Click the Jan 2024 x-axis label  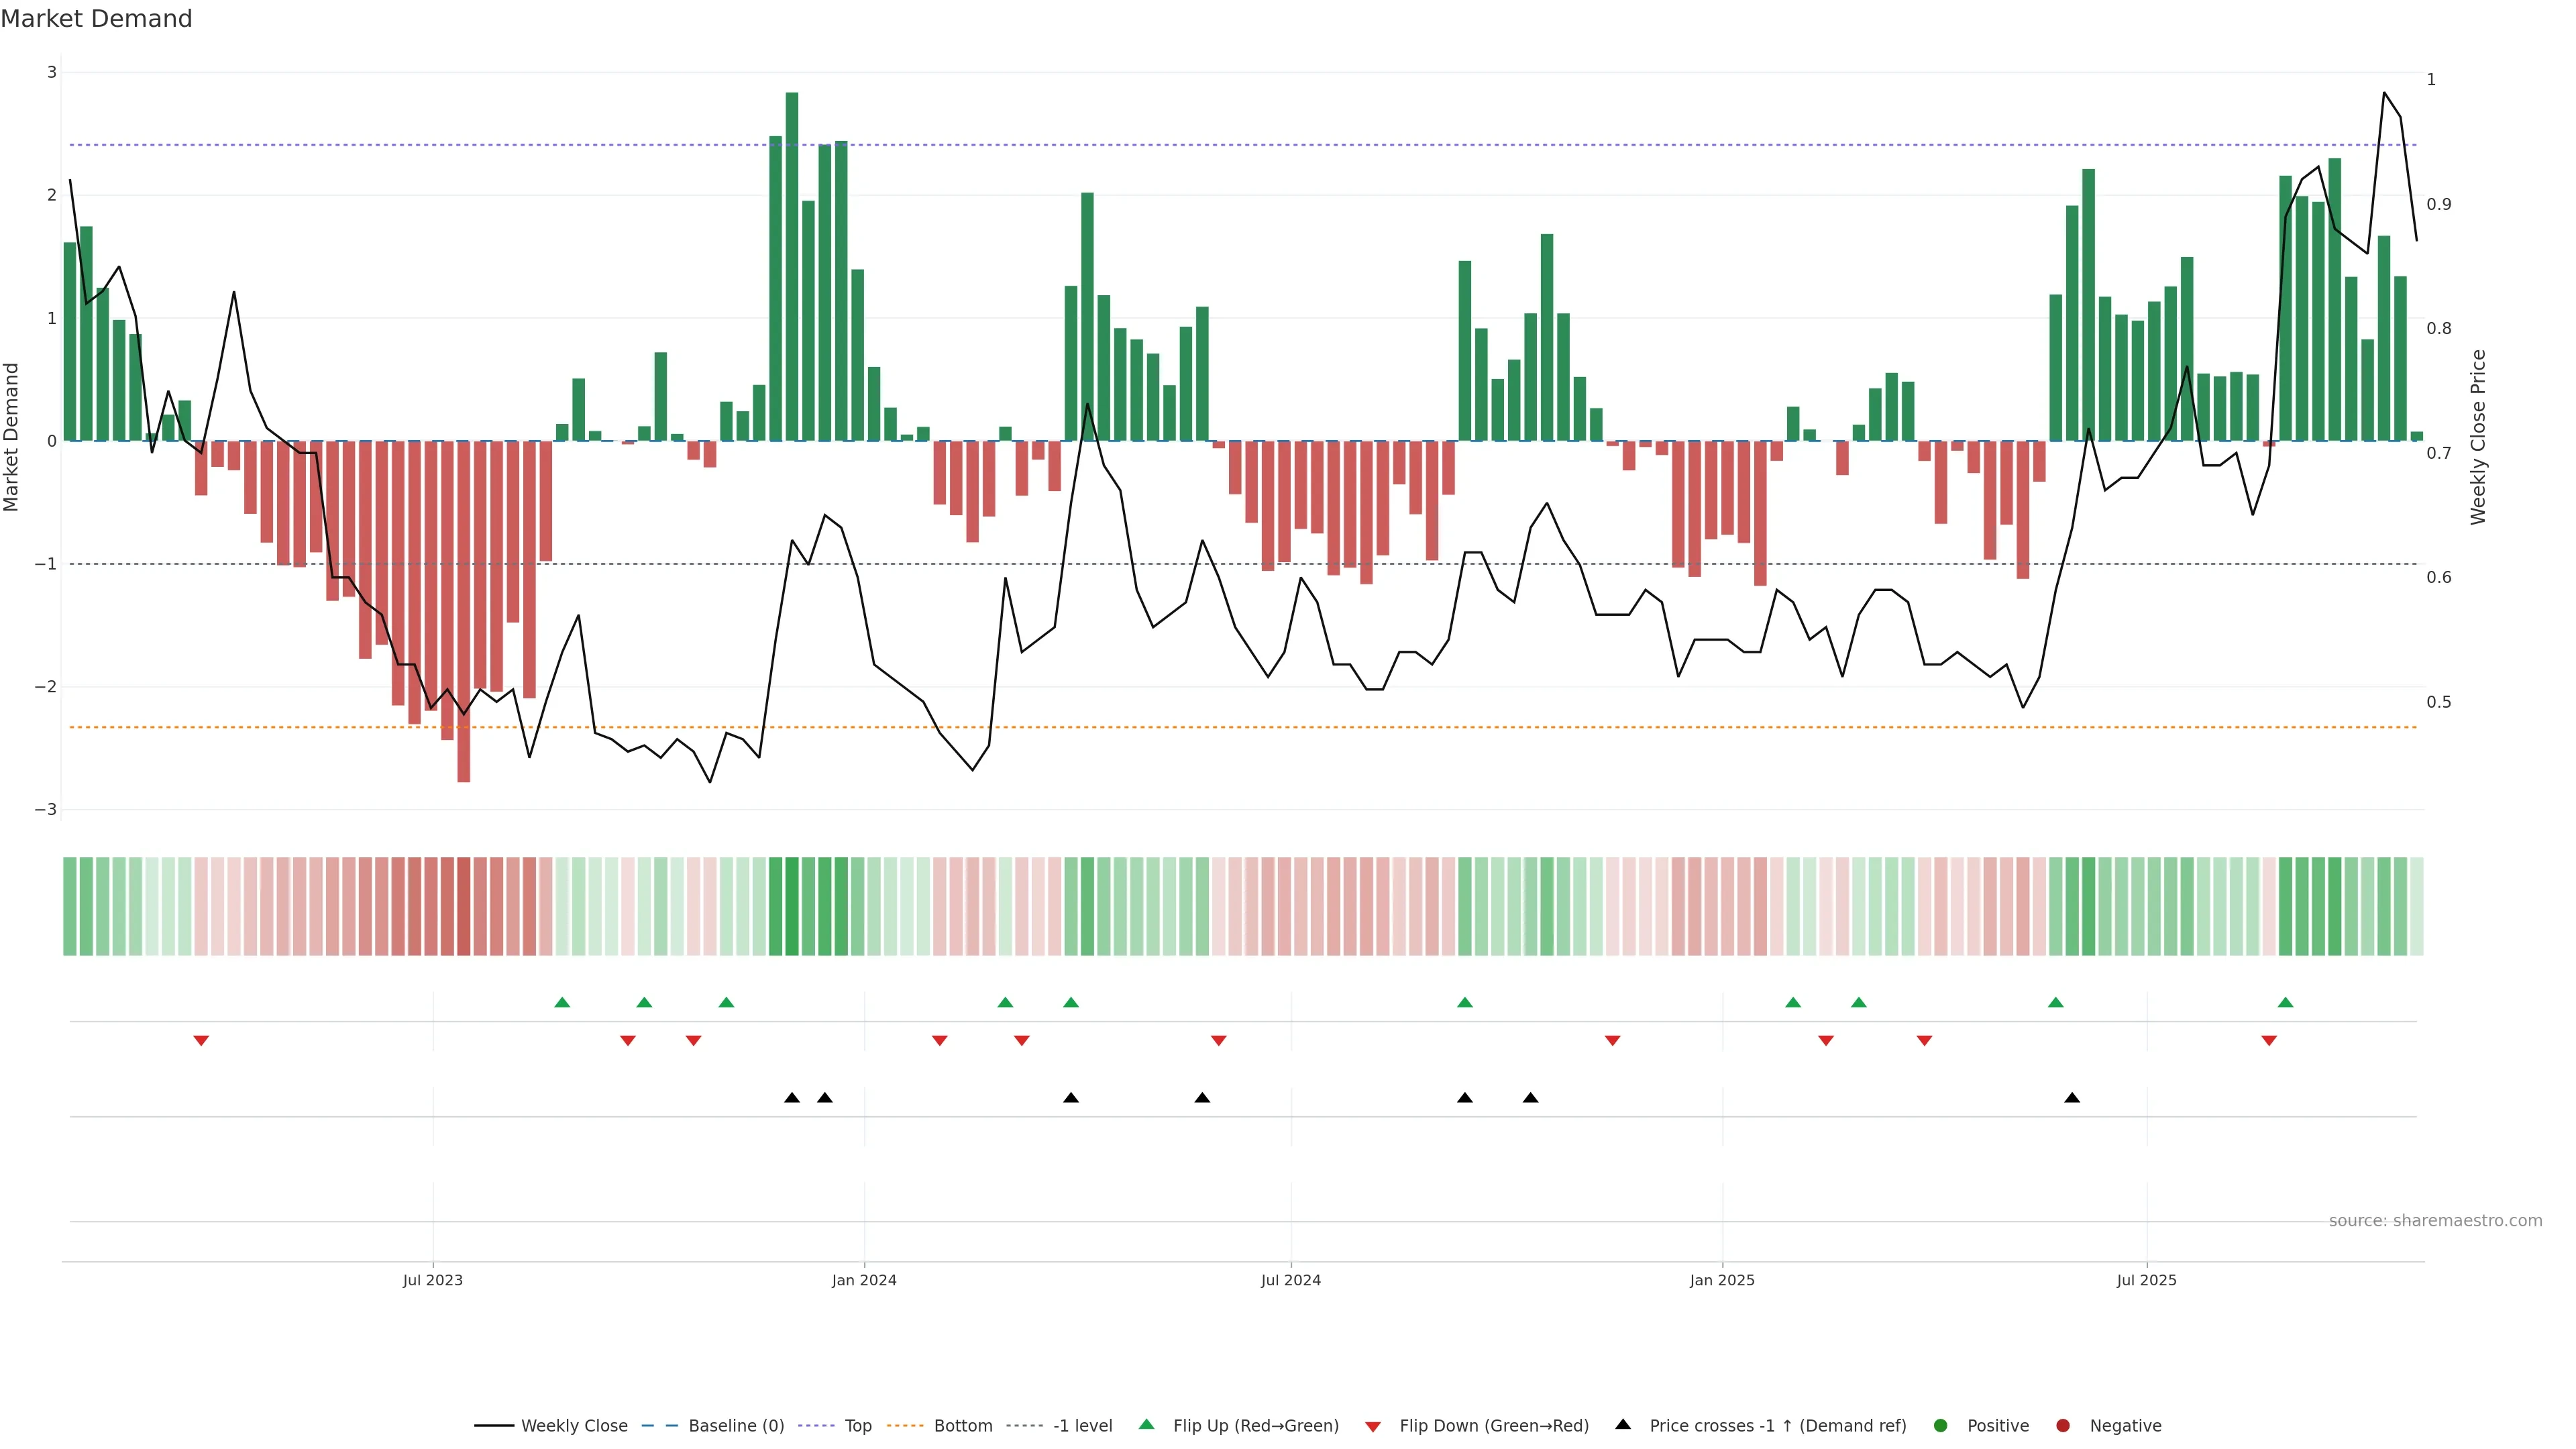(864, 1280)
